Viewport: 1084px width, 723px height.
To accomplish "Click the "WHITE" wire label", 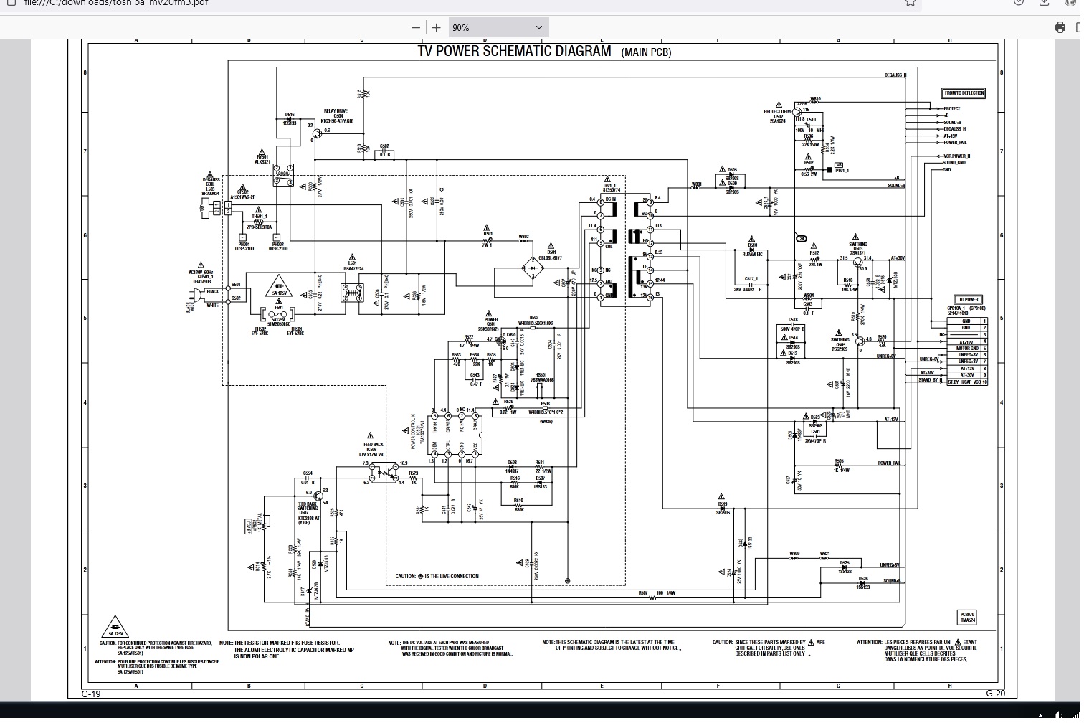I will point(213,306).
